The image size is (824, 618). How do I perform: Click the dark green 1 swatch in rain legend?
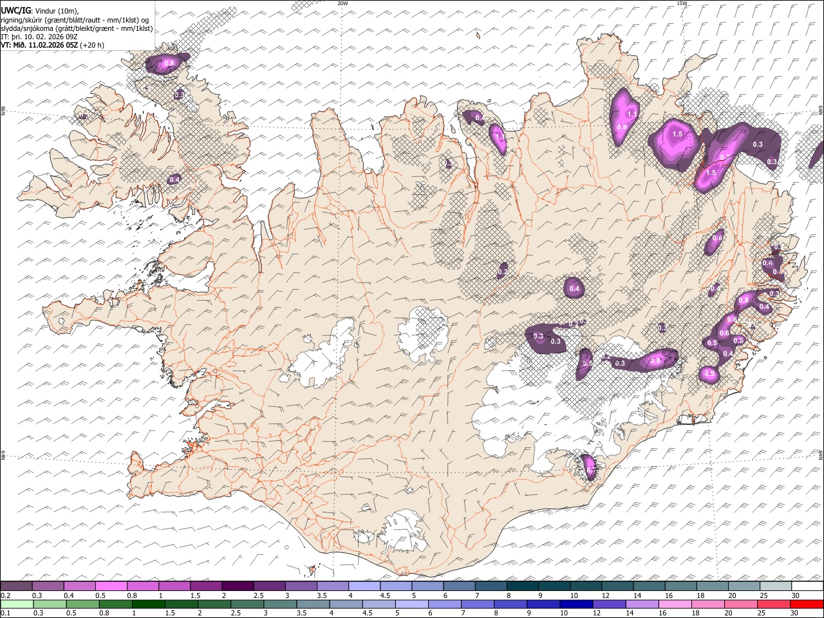pos(148,604)
